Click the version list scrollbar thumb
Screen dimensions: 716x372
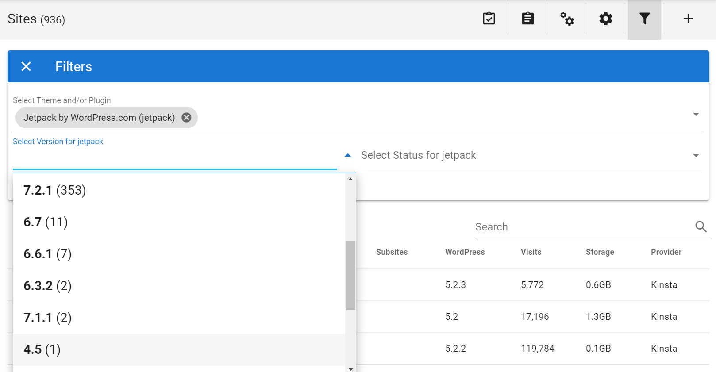(350, 275)
